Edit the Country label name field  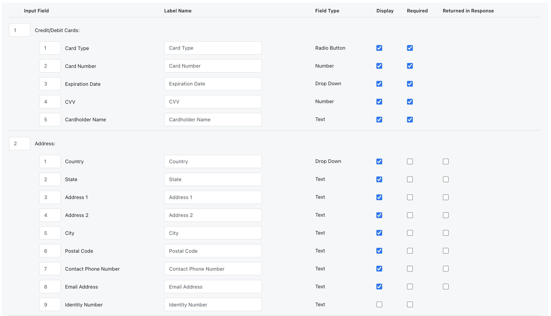[213, 161]
